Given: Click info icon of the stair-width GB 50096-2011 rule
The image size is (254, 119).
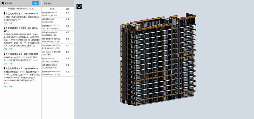Looking at the screenshot, I should (x=4, y=54).
